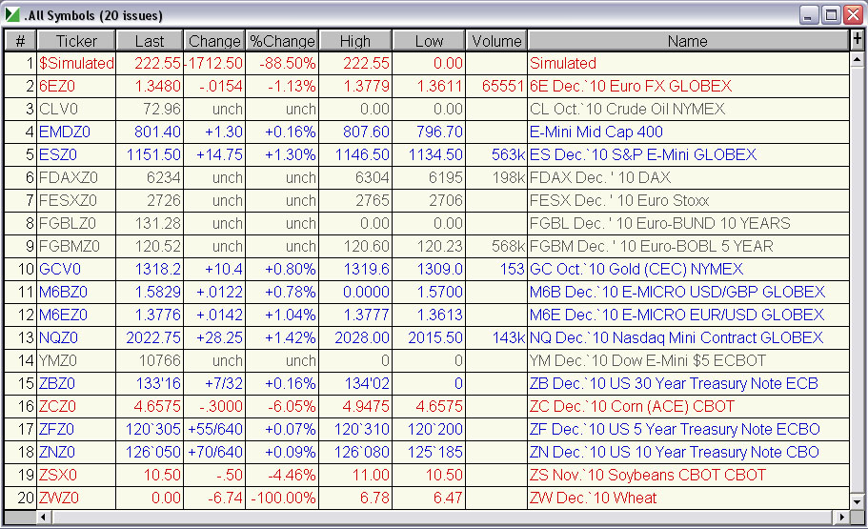
Task: Click Low value 4.6575 in ZCZ0 row
Action: [x=439, y=407]
